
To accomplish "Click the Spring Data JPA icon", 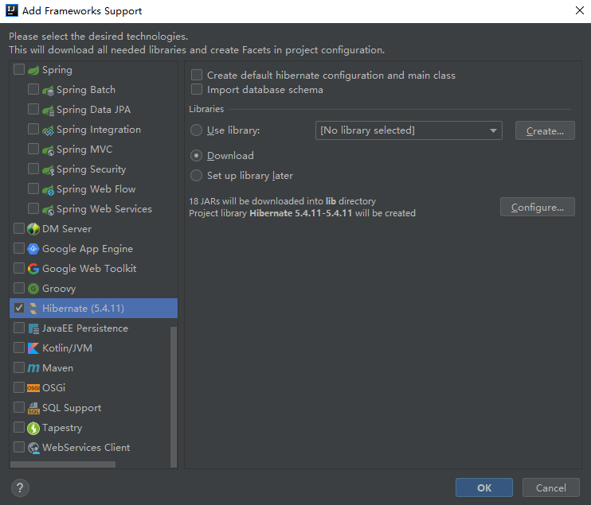I will 49,111.
